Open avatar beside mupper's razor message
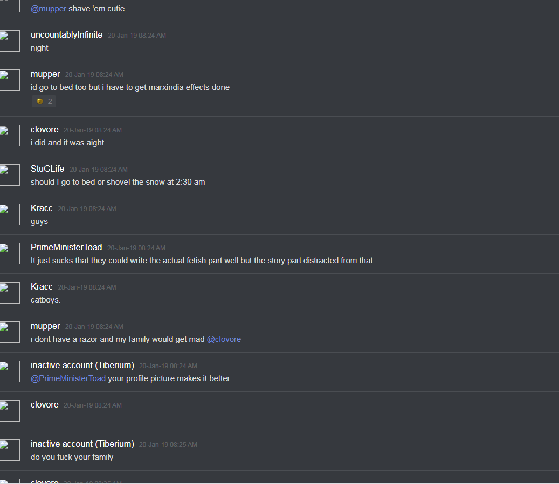Viewport: 559px width, 484px height. pyautogui.click(x=10, y=332)
